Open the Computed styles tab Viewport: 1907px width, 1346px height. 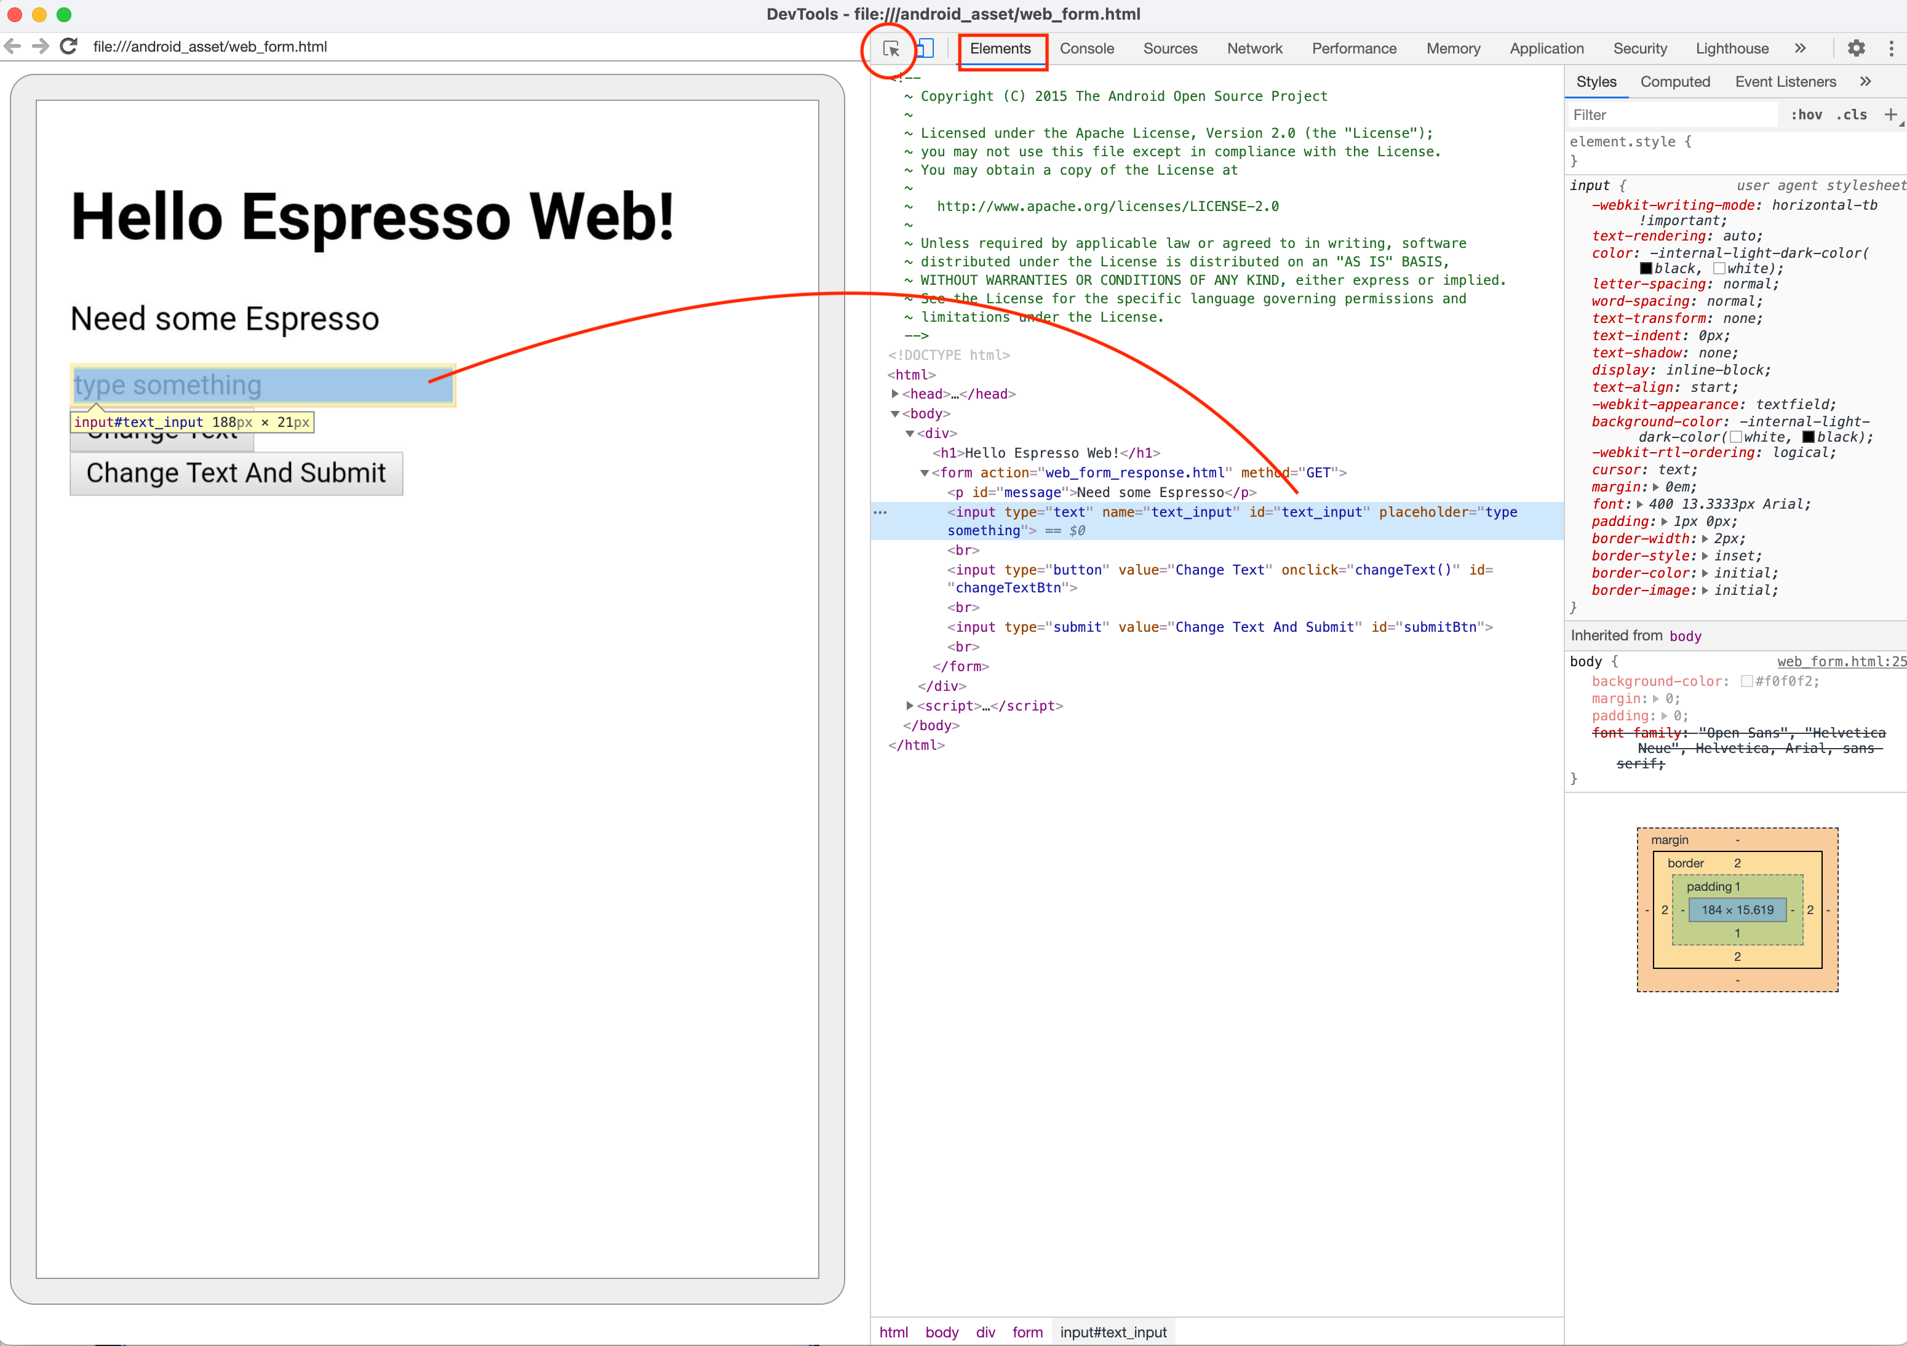(x=1674, y=81)
